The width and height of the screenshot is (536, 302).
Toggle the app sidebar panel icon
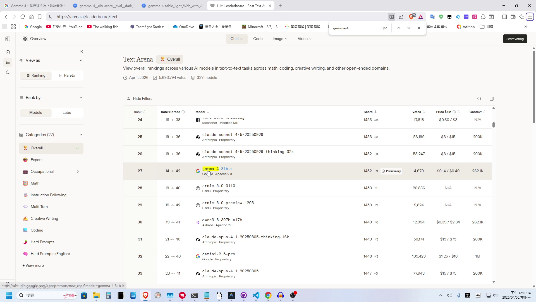point(8,39)
